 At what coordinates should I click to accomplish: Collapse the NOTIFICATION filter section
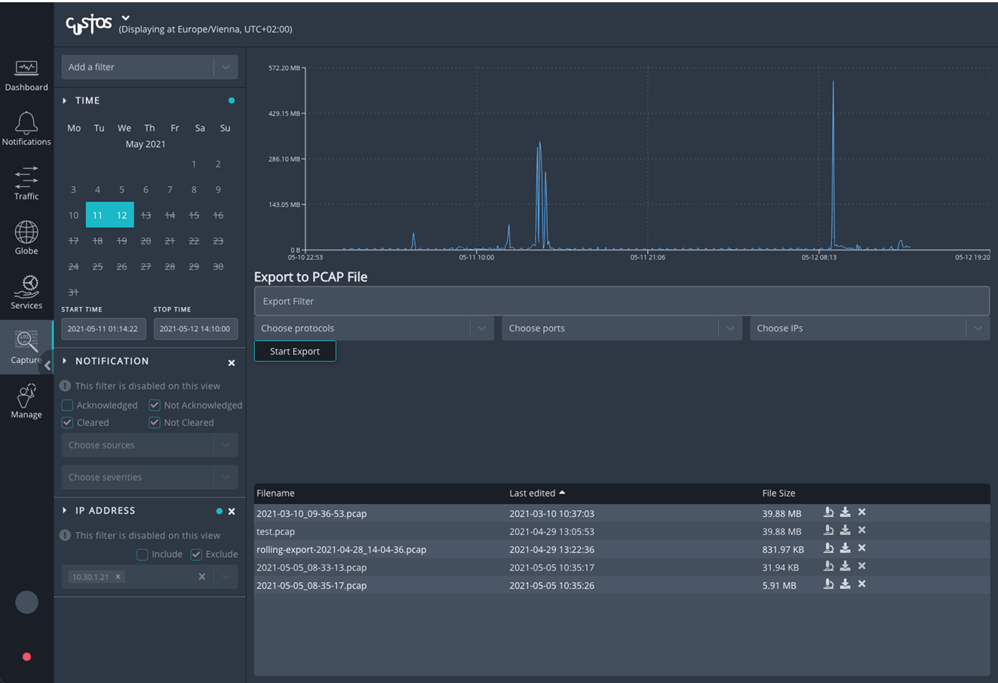coord(65,361)
